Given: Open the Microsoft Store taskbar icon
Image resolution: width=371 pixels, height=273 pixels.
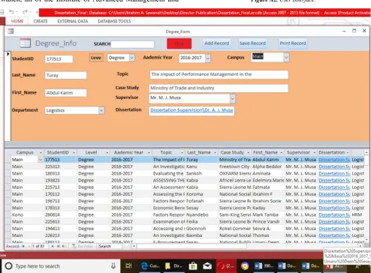Looking at the screenshot, I should click(x=193, y=266).
